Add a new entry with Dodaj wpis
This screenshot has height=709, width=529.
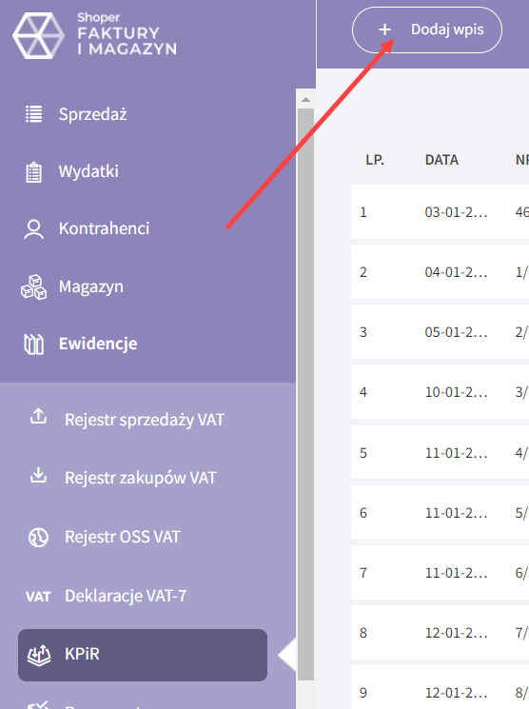[x=427, y=30]
